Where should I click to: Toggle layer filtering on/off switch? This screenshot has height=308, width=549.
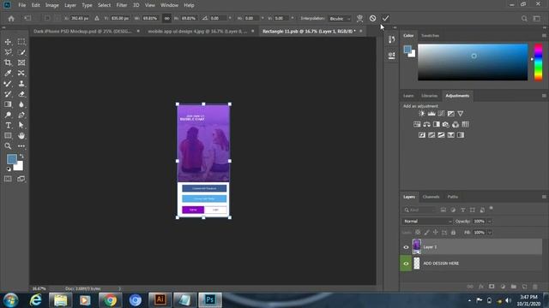pos(492,209)
